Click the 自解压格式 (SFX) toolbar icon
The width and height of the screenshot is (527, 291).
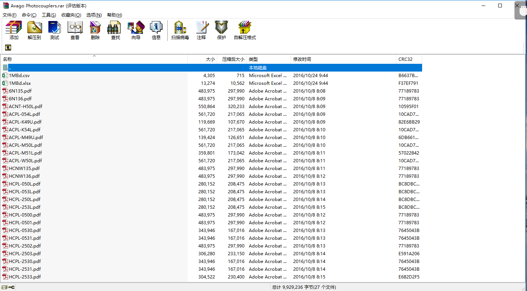[x=245, y=28]
